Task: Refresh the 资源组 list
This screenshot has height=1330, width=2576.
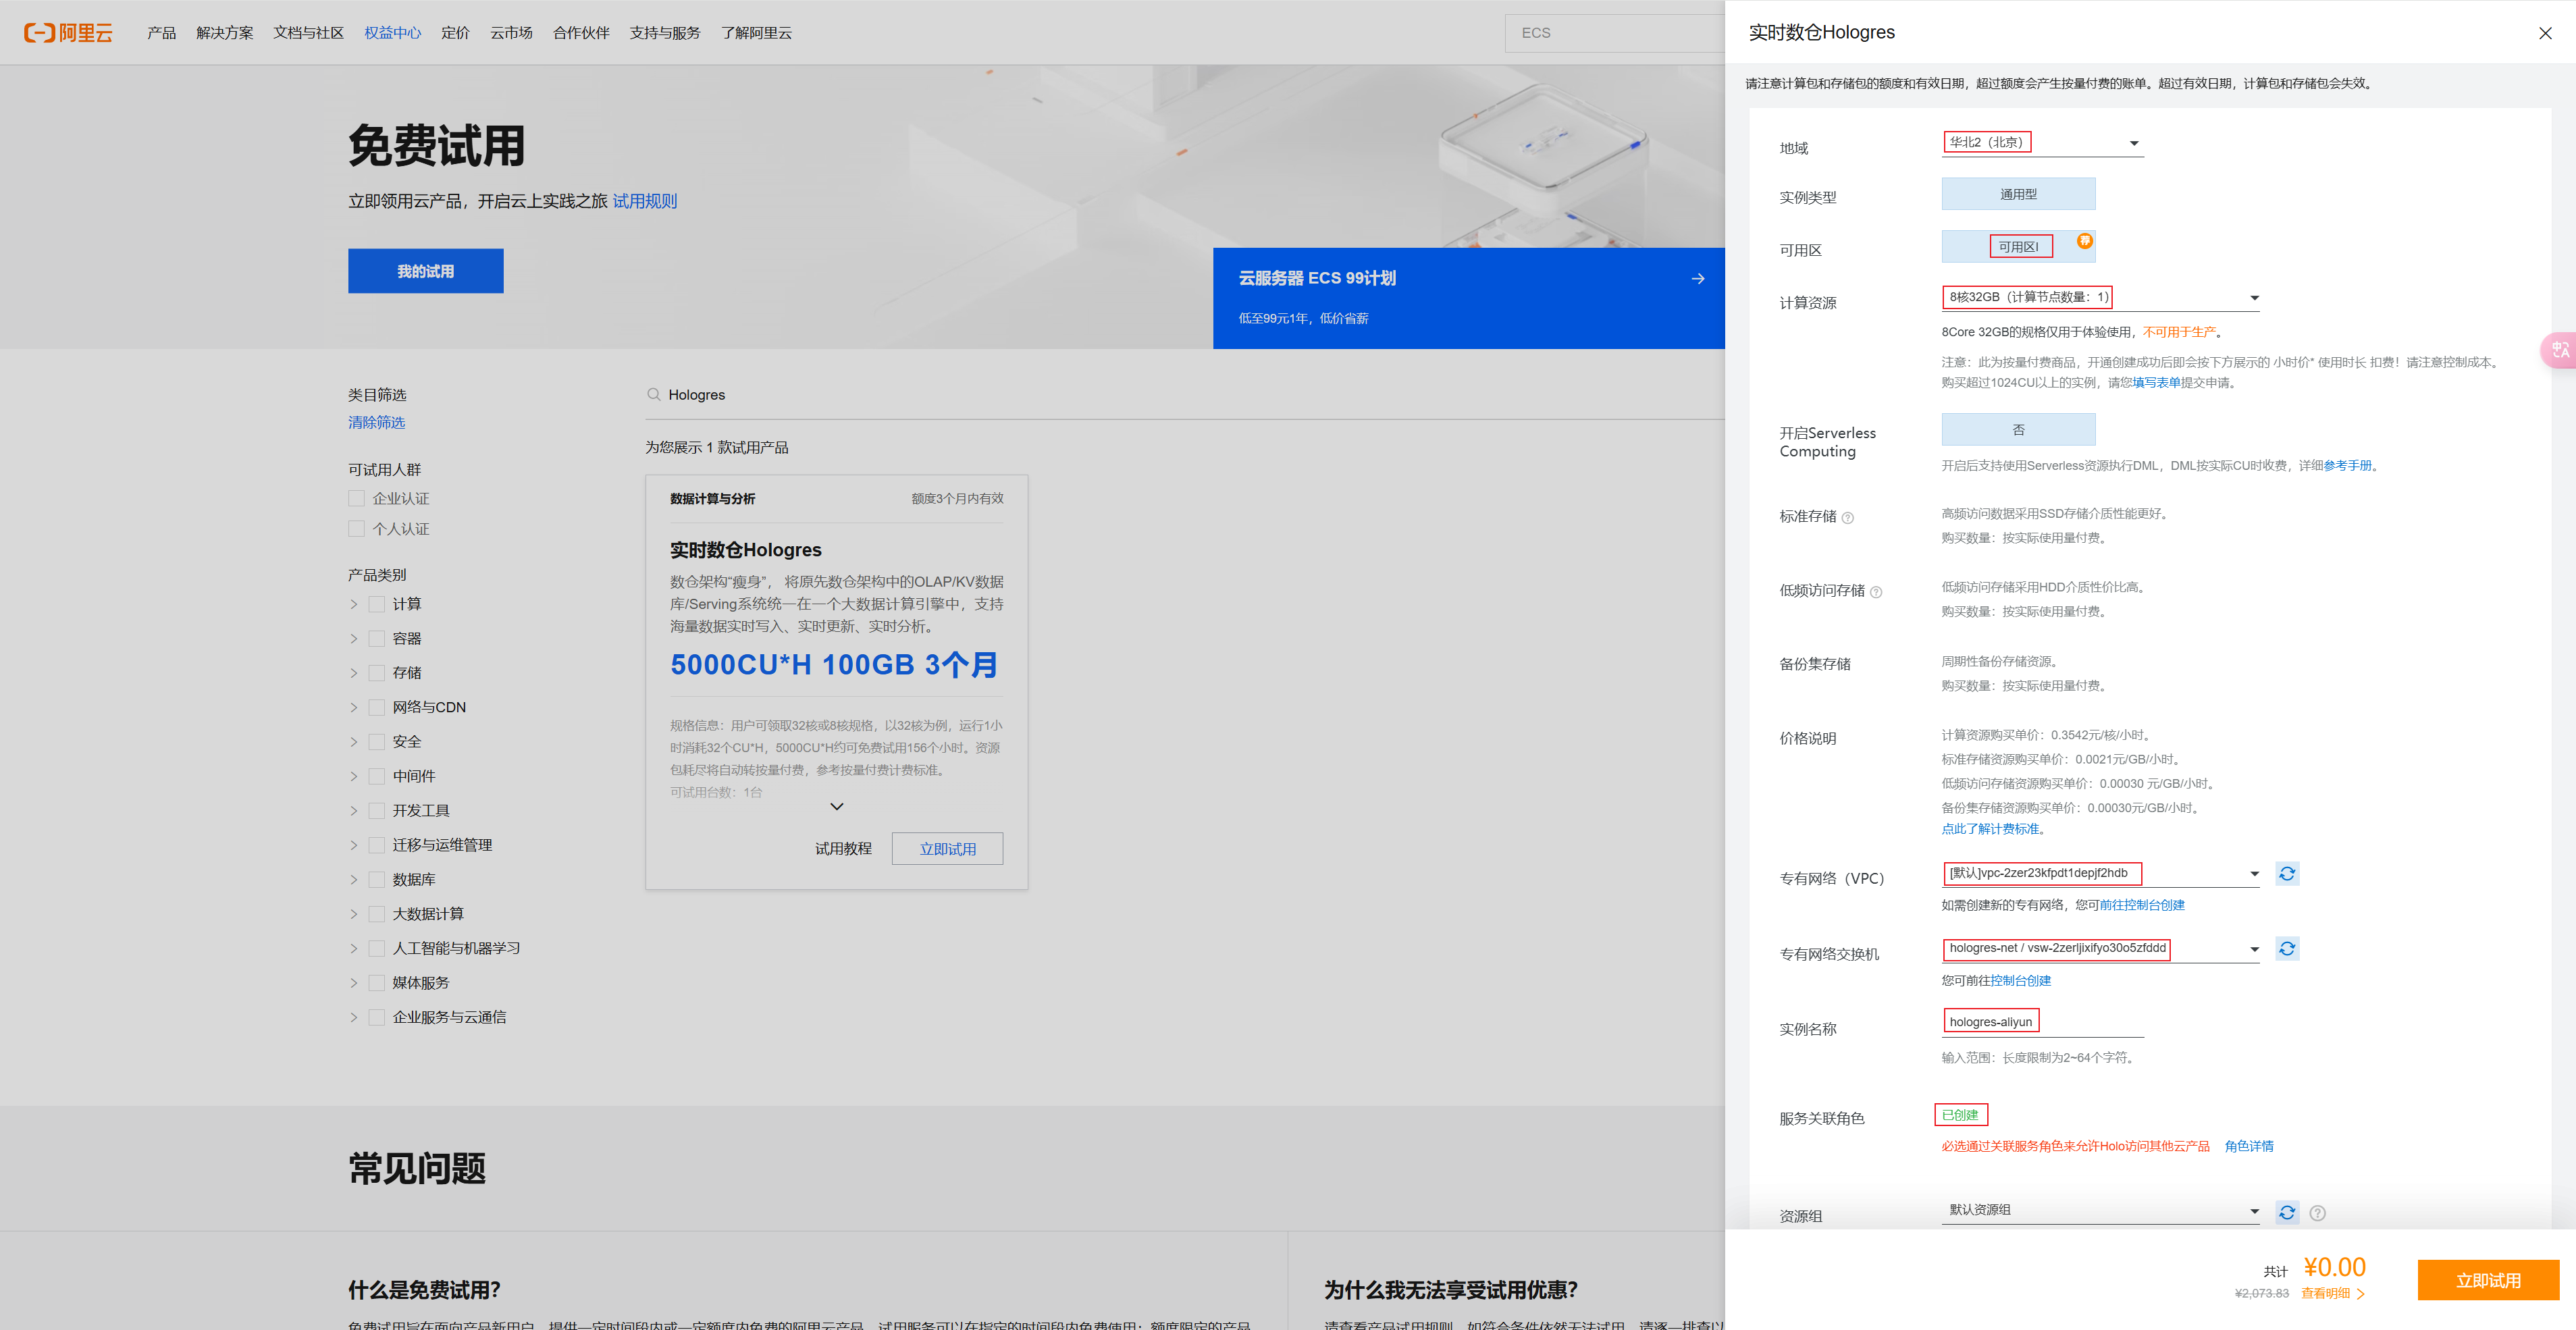Action: coord(2287,1213)
